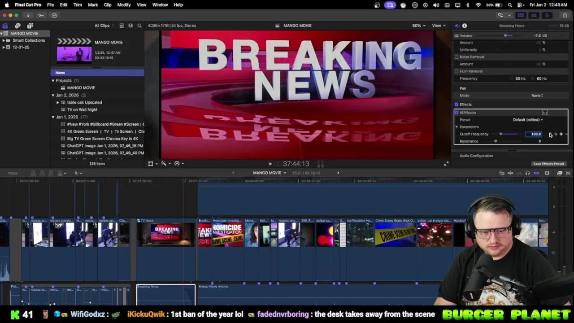The height and width of the screenshot is (323, 574).
Task: Show the Transitions browser bowtie icon
Action: click(568, 173)
